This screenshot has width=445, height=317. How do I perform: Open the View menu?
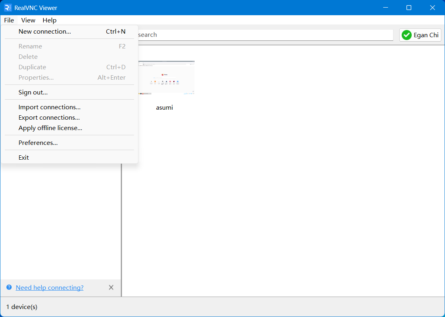tap(28, 20)
